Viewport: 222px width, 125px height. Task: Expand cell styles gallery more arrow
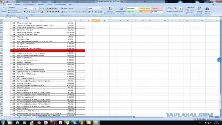point(164,12)
